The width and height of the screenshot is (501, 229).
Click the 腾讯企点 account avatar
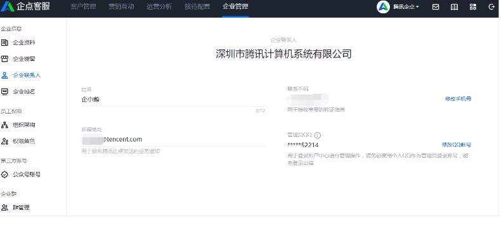[x=383, y=7]
